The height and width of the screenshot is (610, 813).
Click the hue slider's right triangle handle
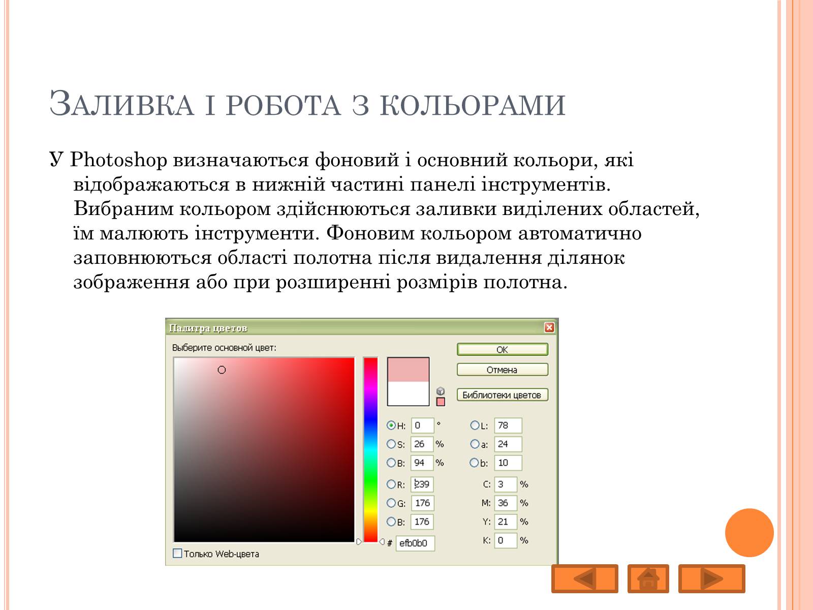pyautogui.click(x=382, y=542)
